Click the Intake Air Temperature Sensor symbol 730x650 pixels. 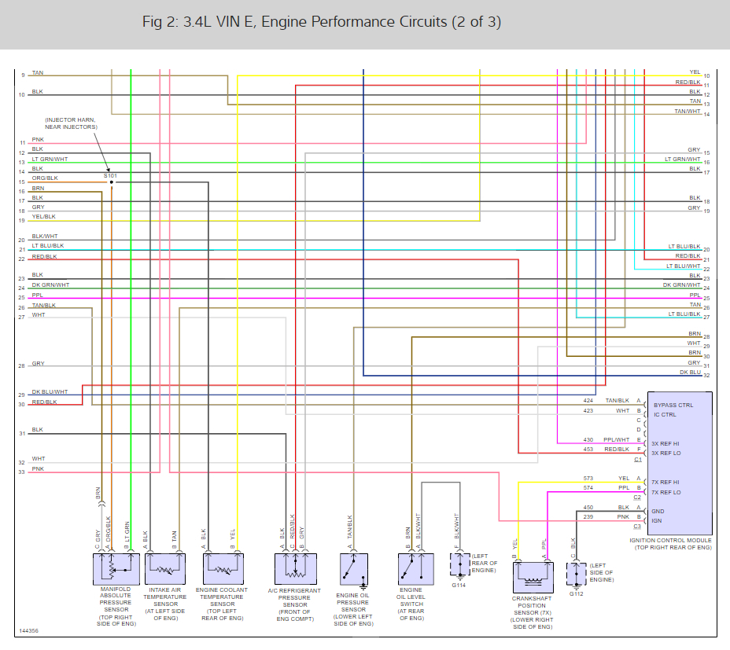165,568
